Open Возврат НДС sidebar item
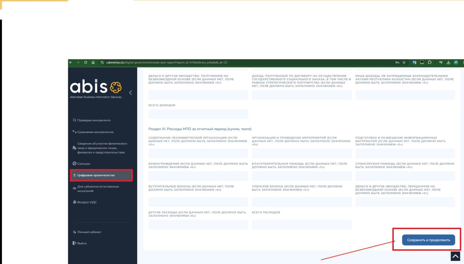 pyautogui.click(x=87, y=202)
